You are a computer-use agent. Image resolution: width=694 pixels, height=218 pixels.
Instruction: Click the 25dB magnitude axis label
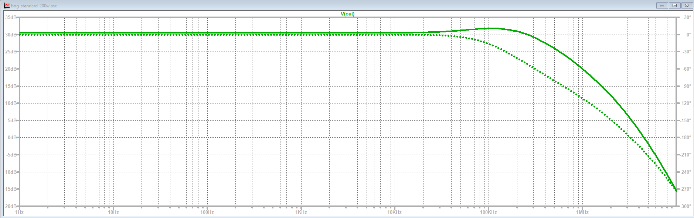click(11, 52)
